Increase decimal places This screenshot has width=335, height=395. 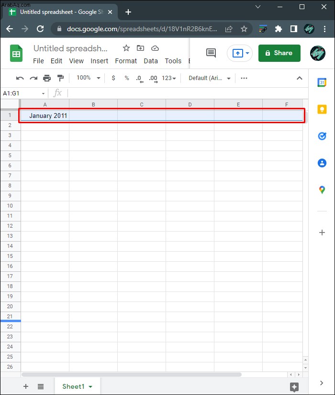153,79
